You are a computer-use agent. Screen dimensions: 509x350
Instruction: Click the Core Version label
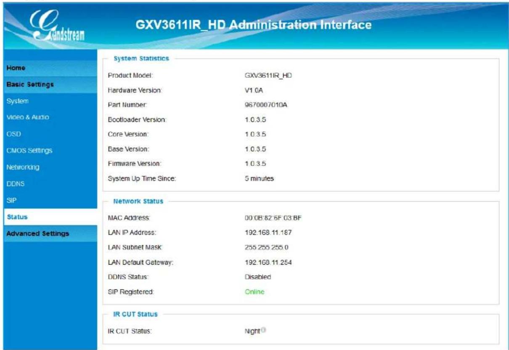pos(129,135)
